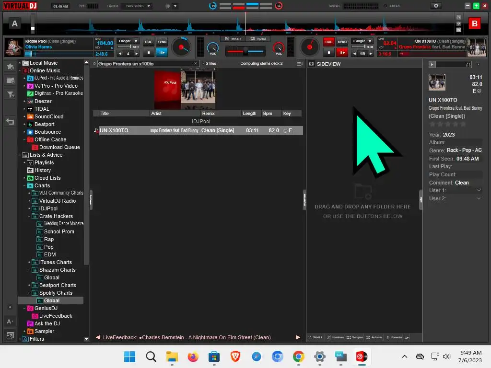491x368 pixels.
Task: Click the left deck VOL knob
Action: tap(213, 48)
